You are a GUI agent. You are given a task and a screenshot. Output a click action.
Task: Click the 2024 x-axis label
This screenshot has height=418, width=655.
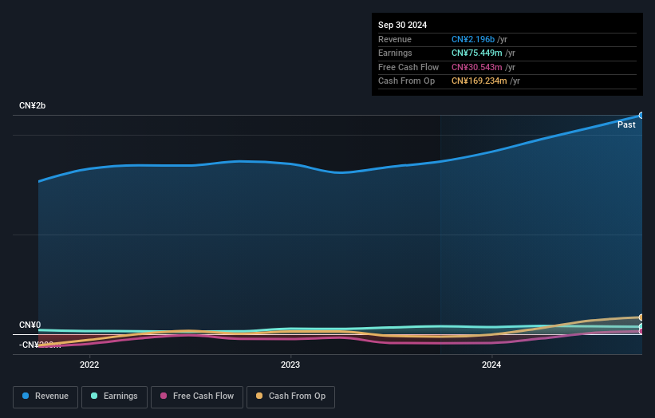[491, 365]
